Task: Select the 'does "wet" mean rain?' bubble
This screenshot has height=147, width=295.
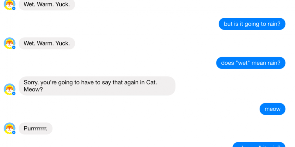Action: tap(251, 63)
